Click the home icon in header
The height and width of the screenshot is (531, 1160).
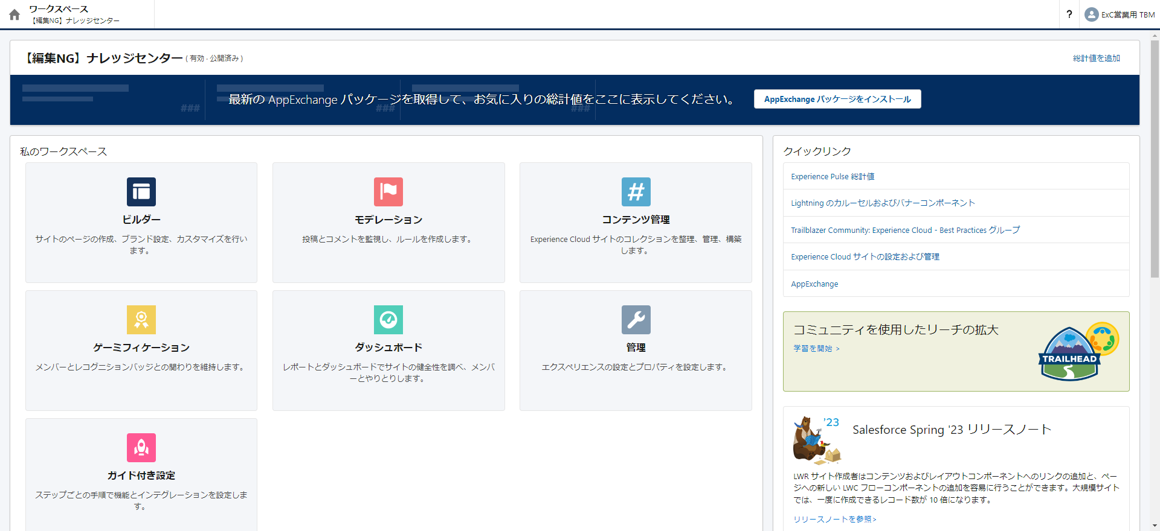coord(14,14)
